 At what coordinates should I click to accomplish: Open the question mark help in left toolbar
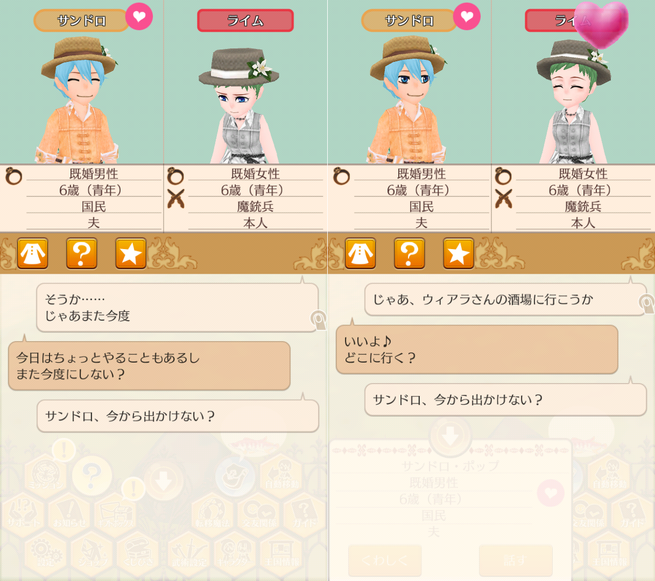point(81,253)
